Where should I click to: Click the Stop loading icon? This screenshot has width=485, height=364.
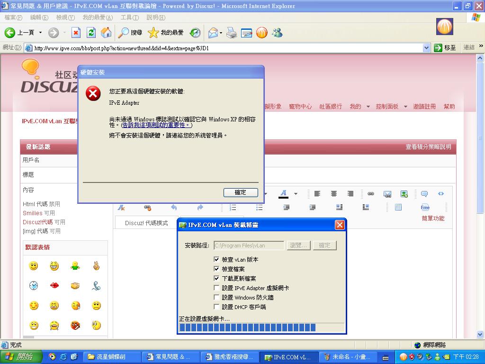(x=76, y=32)
